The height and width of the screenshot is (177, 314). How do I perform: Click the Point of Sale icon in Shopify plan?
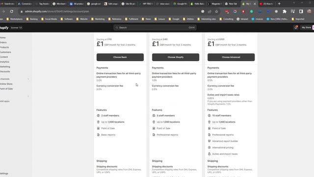click(154, 128)
